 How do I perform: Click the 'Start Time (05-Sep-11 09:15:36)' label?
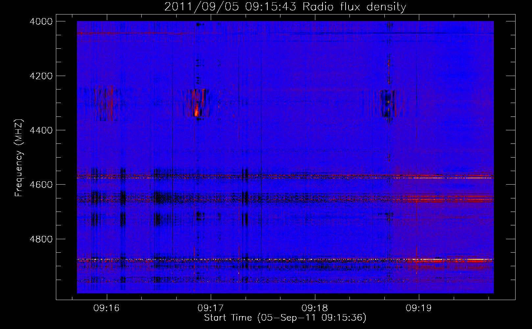point(285,318)
